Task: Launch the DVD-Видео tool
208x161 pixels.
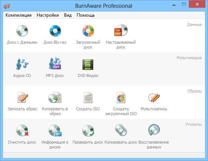Action: click(88, 68)
